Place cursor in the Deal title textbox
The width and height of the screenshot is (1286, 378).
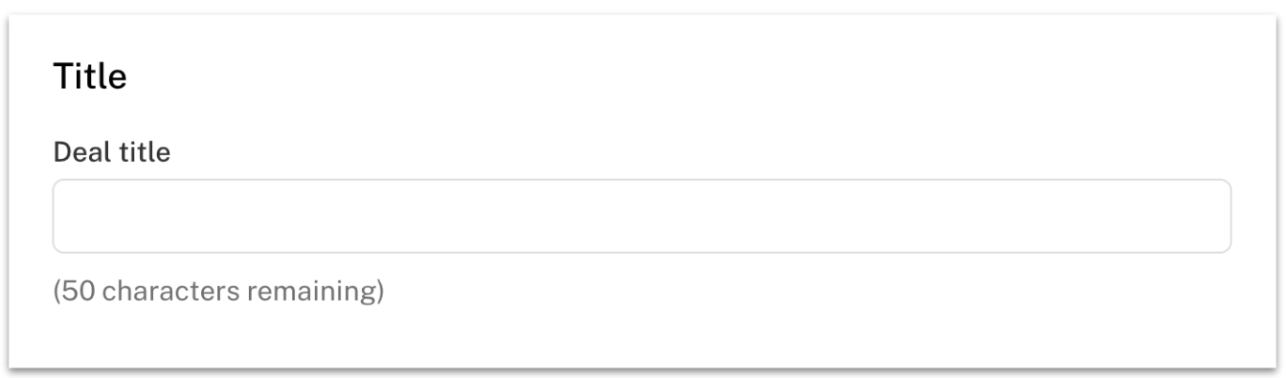coord(642,216)
